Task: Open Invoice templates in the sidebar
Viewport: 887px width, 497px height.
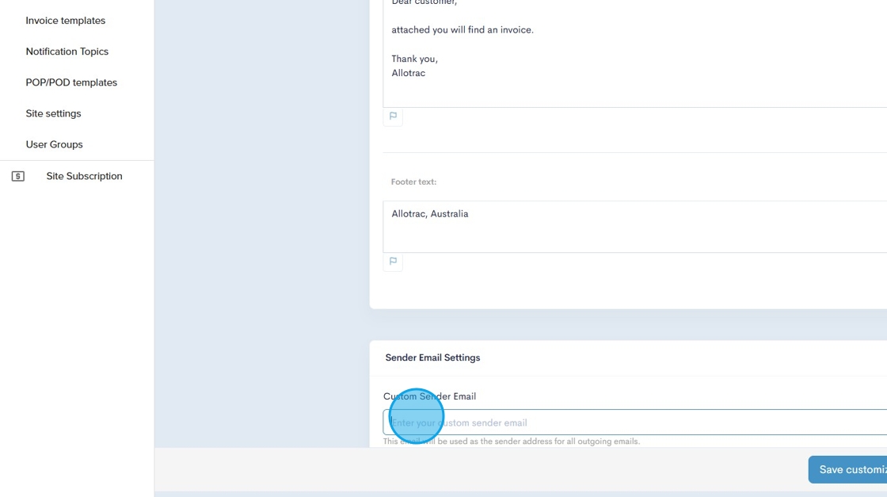Action: point(65,21)
